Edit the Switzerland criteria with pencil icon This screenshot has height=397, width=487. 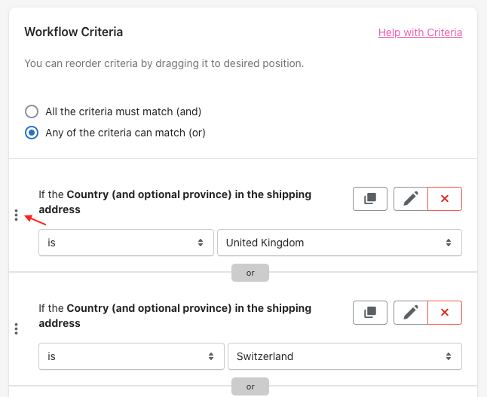click(x=411, y=313)
